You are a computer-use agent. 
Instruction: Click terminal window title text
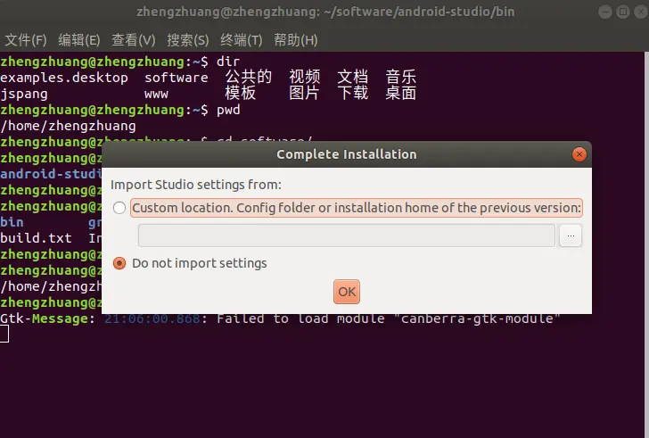(325, 12)
